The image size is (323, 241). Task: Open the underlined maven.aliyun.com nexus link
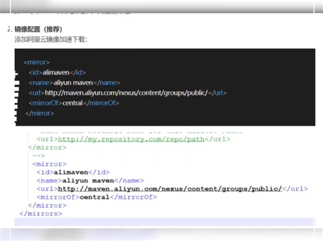click(x=170, y=189)
